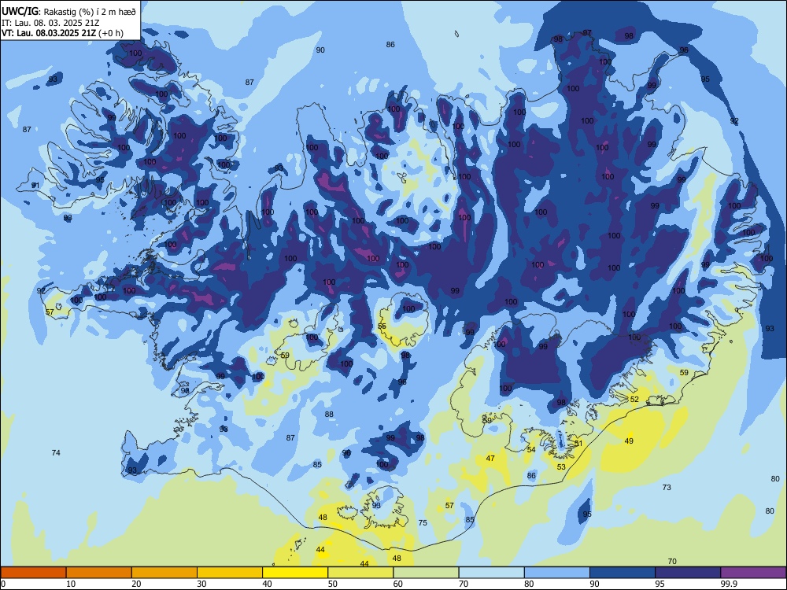Click the humidity value 75 on the map
Image resolution: width=787 pixels, height=590 pixels.
point(423,523)
